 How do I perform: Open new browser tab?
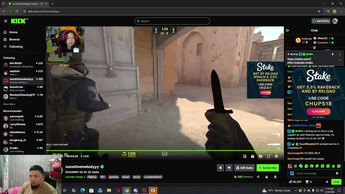52,4
